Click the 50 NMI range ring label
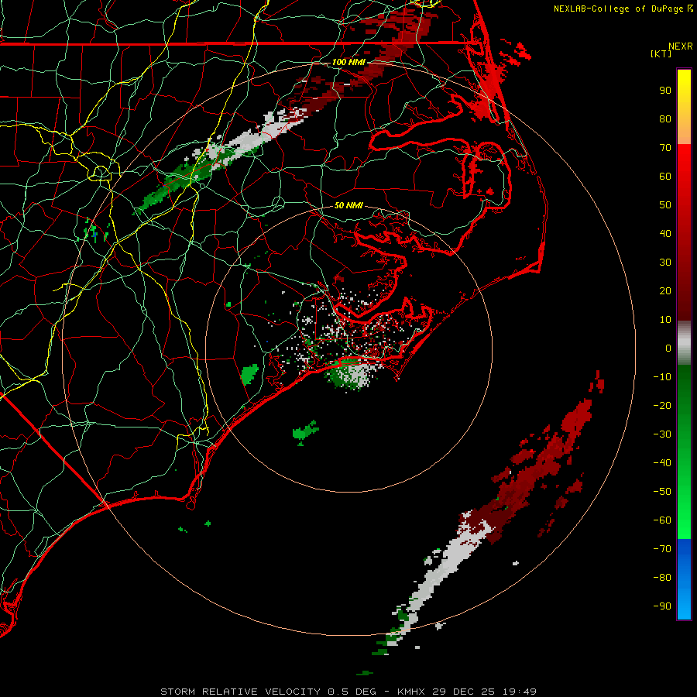This screenshot has width=697, height=697. [x=348, y=205]
